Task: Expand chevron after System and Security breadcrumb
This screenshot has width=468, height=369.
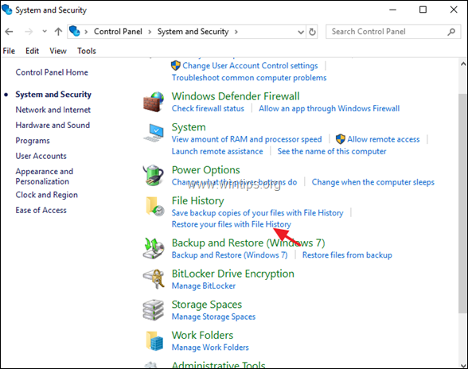Action: click(x=236, y=32)
